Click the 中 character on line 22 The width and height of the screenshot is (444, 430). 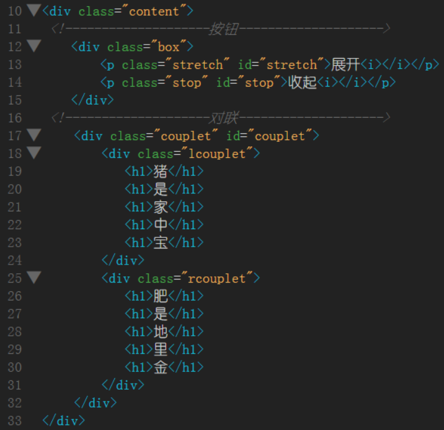(x=161, y=225)
